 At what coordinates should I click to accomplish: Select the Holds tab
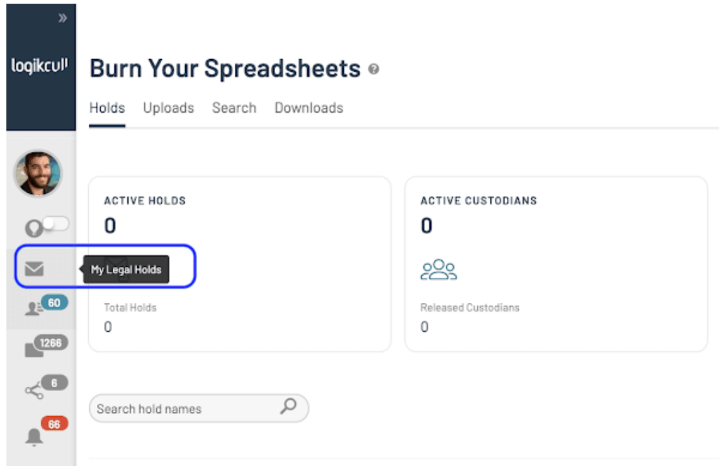pyautogui.click(x=107, y=108)
